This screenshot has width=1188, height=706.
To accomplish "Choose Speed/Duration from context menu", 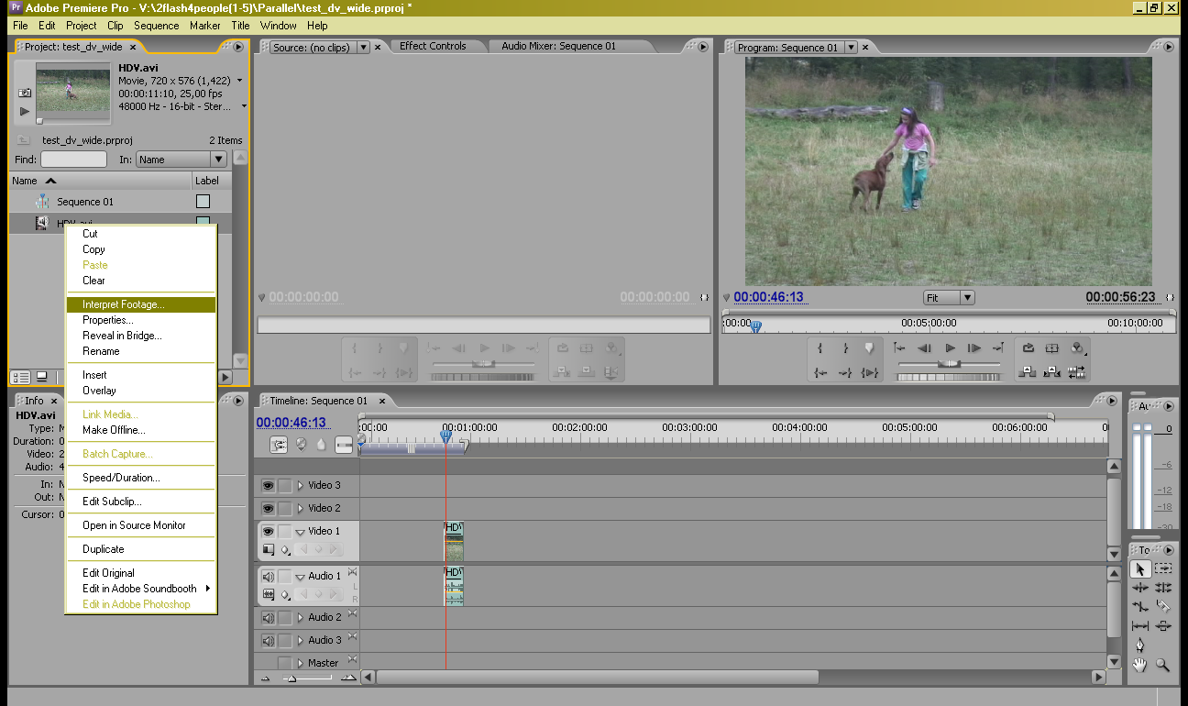I will point(141,478).
